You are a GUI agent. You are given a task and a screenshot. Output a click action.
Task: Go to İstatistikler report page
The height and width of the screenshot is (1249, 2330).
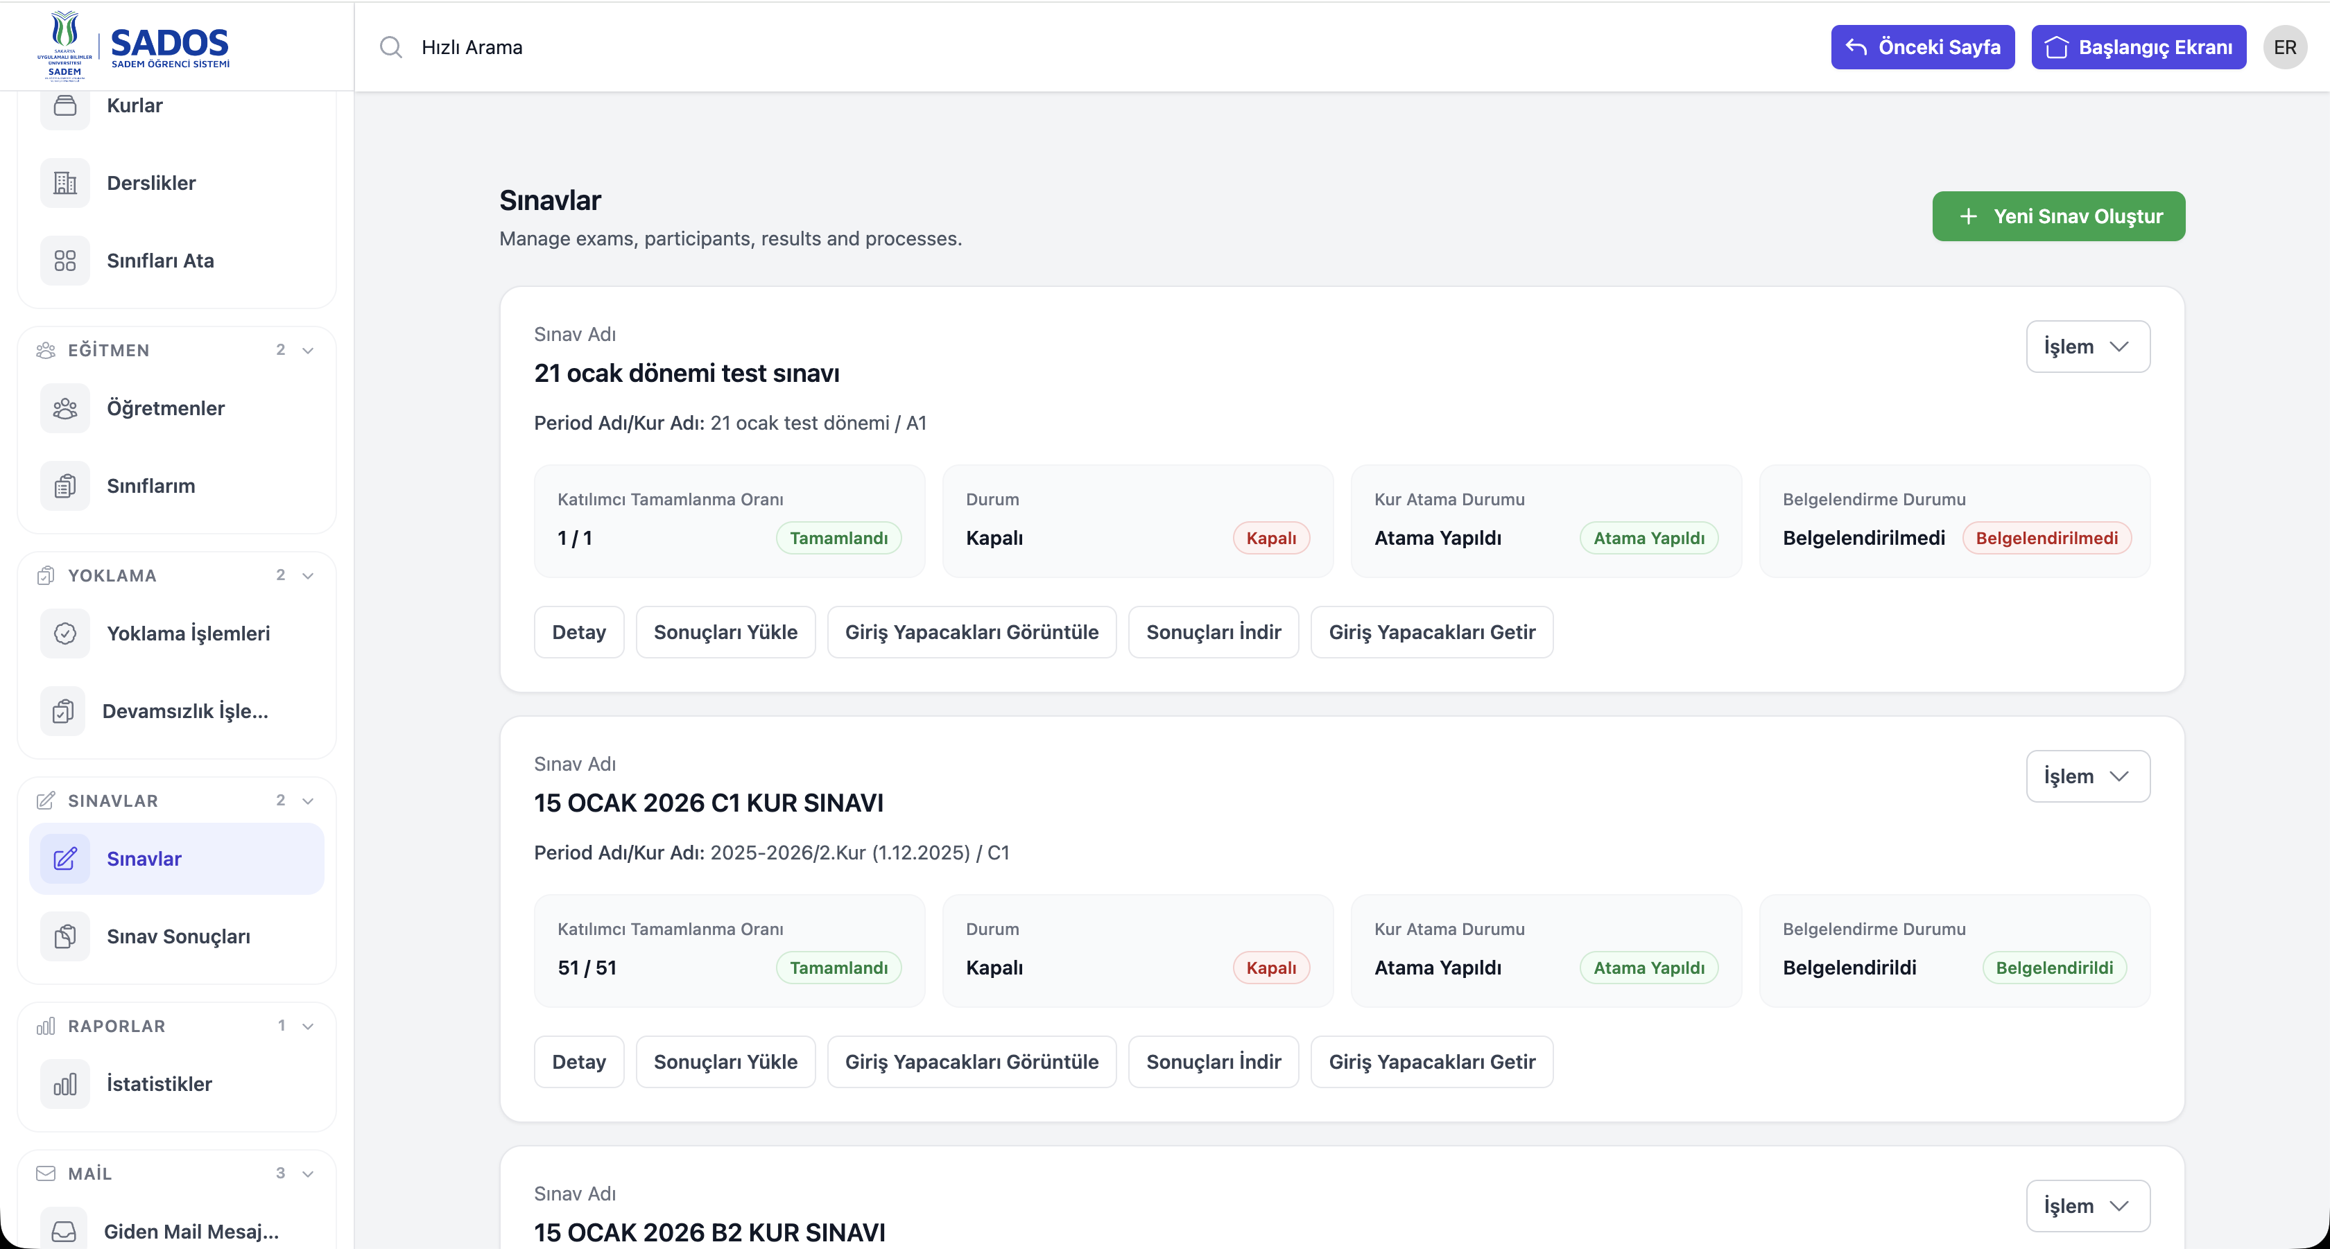point(178,1083)
